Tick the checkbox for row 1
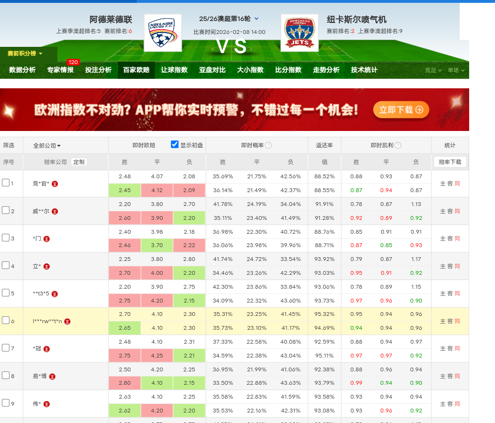 [6, 183]
